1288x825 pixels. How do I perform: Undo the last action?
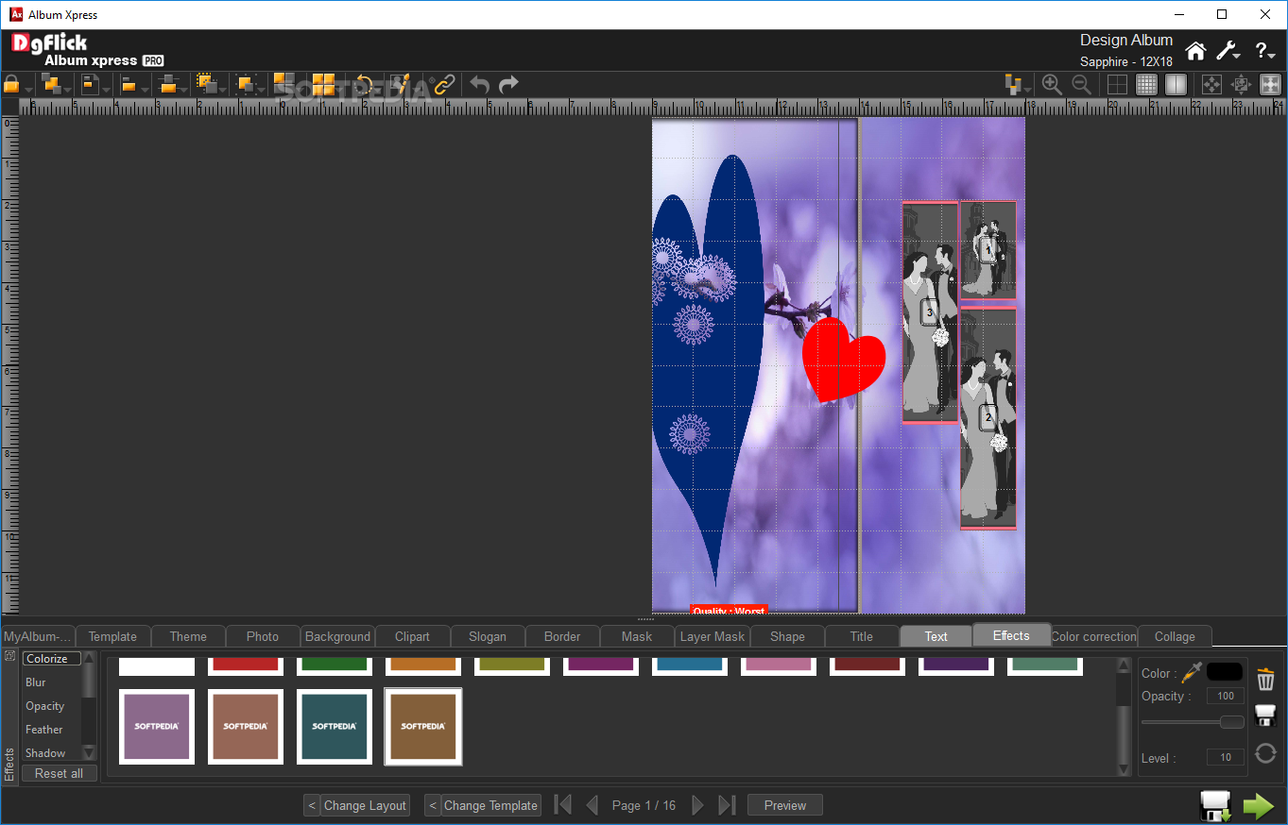480,84
